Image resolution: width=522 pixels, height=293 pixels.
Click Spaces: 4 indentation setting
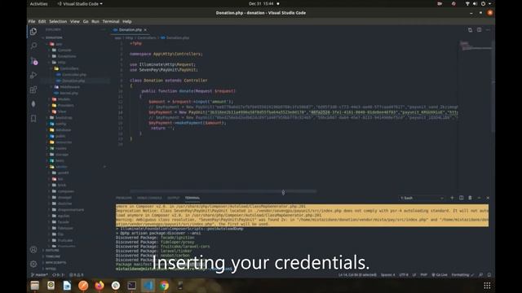coord(388,275)
